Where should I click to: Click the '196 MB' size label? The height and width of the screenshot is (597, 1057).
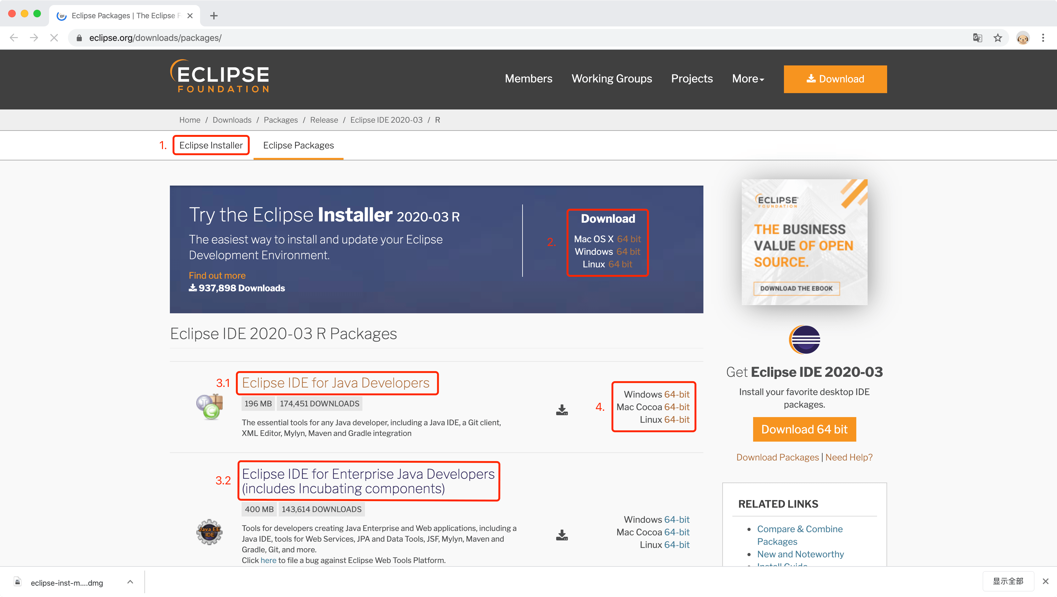coord(258,404)
